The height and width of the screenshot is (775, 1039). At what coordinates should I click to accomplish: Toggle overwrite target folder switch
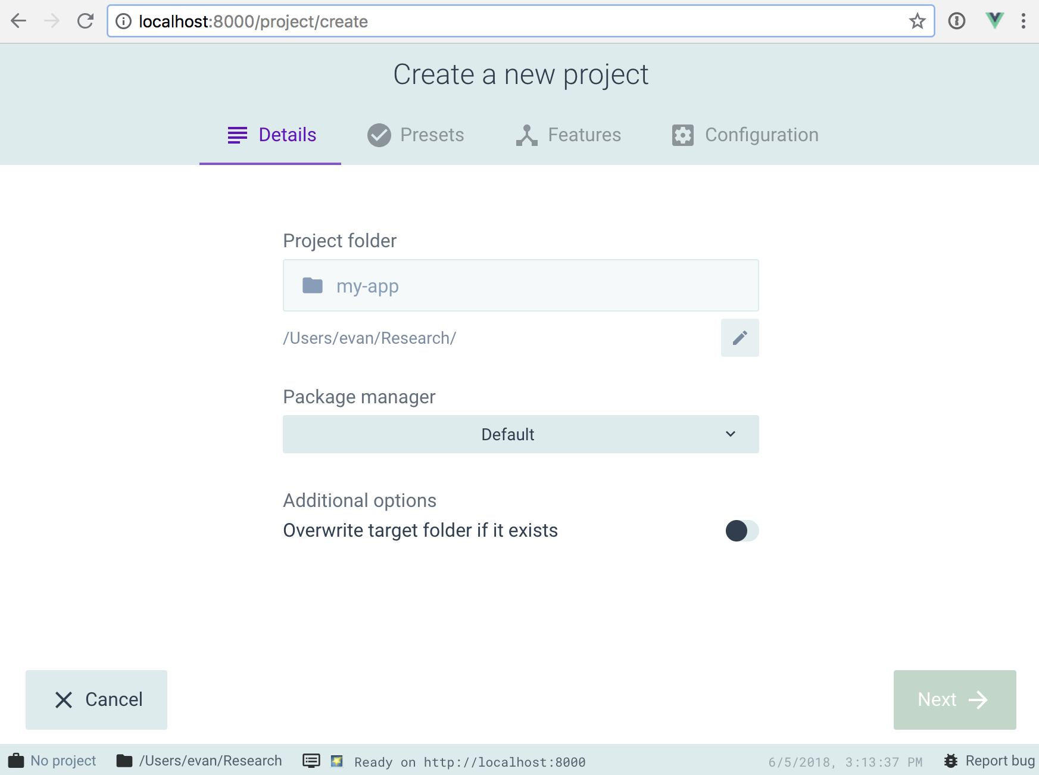pyautogui.click(x=742, y=531)
